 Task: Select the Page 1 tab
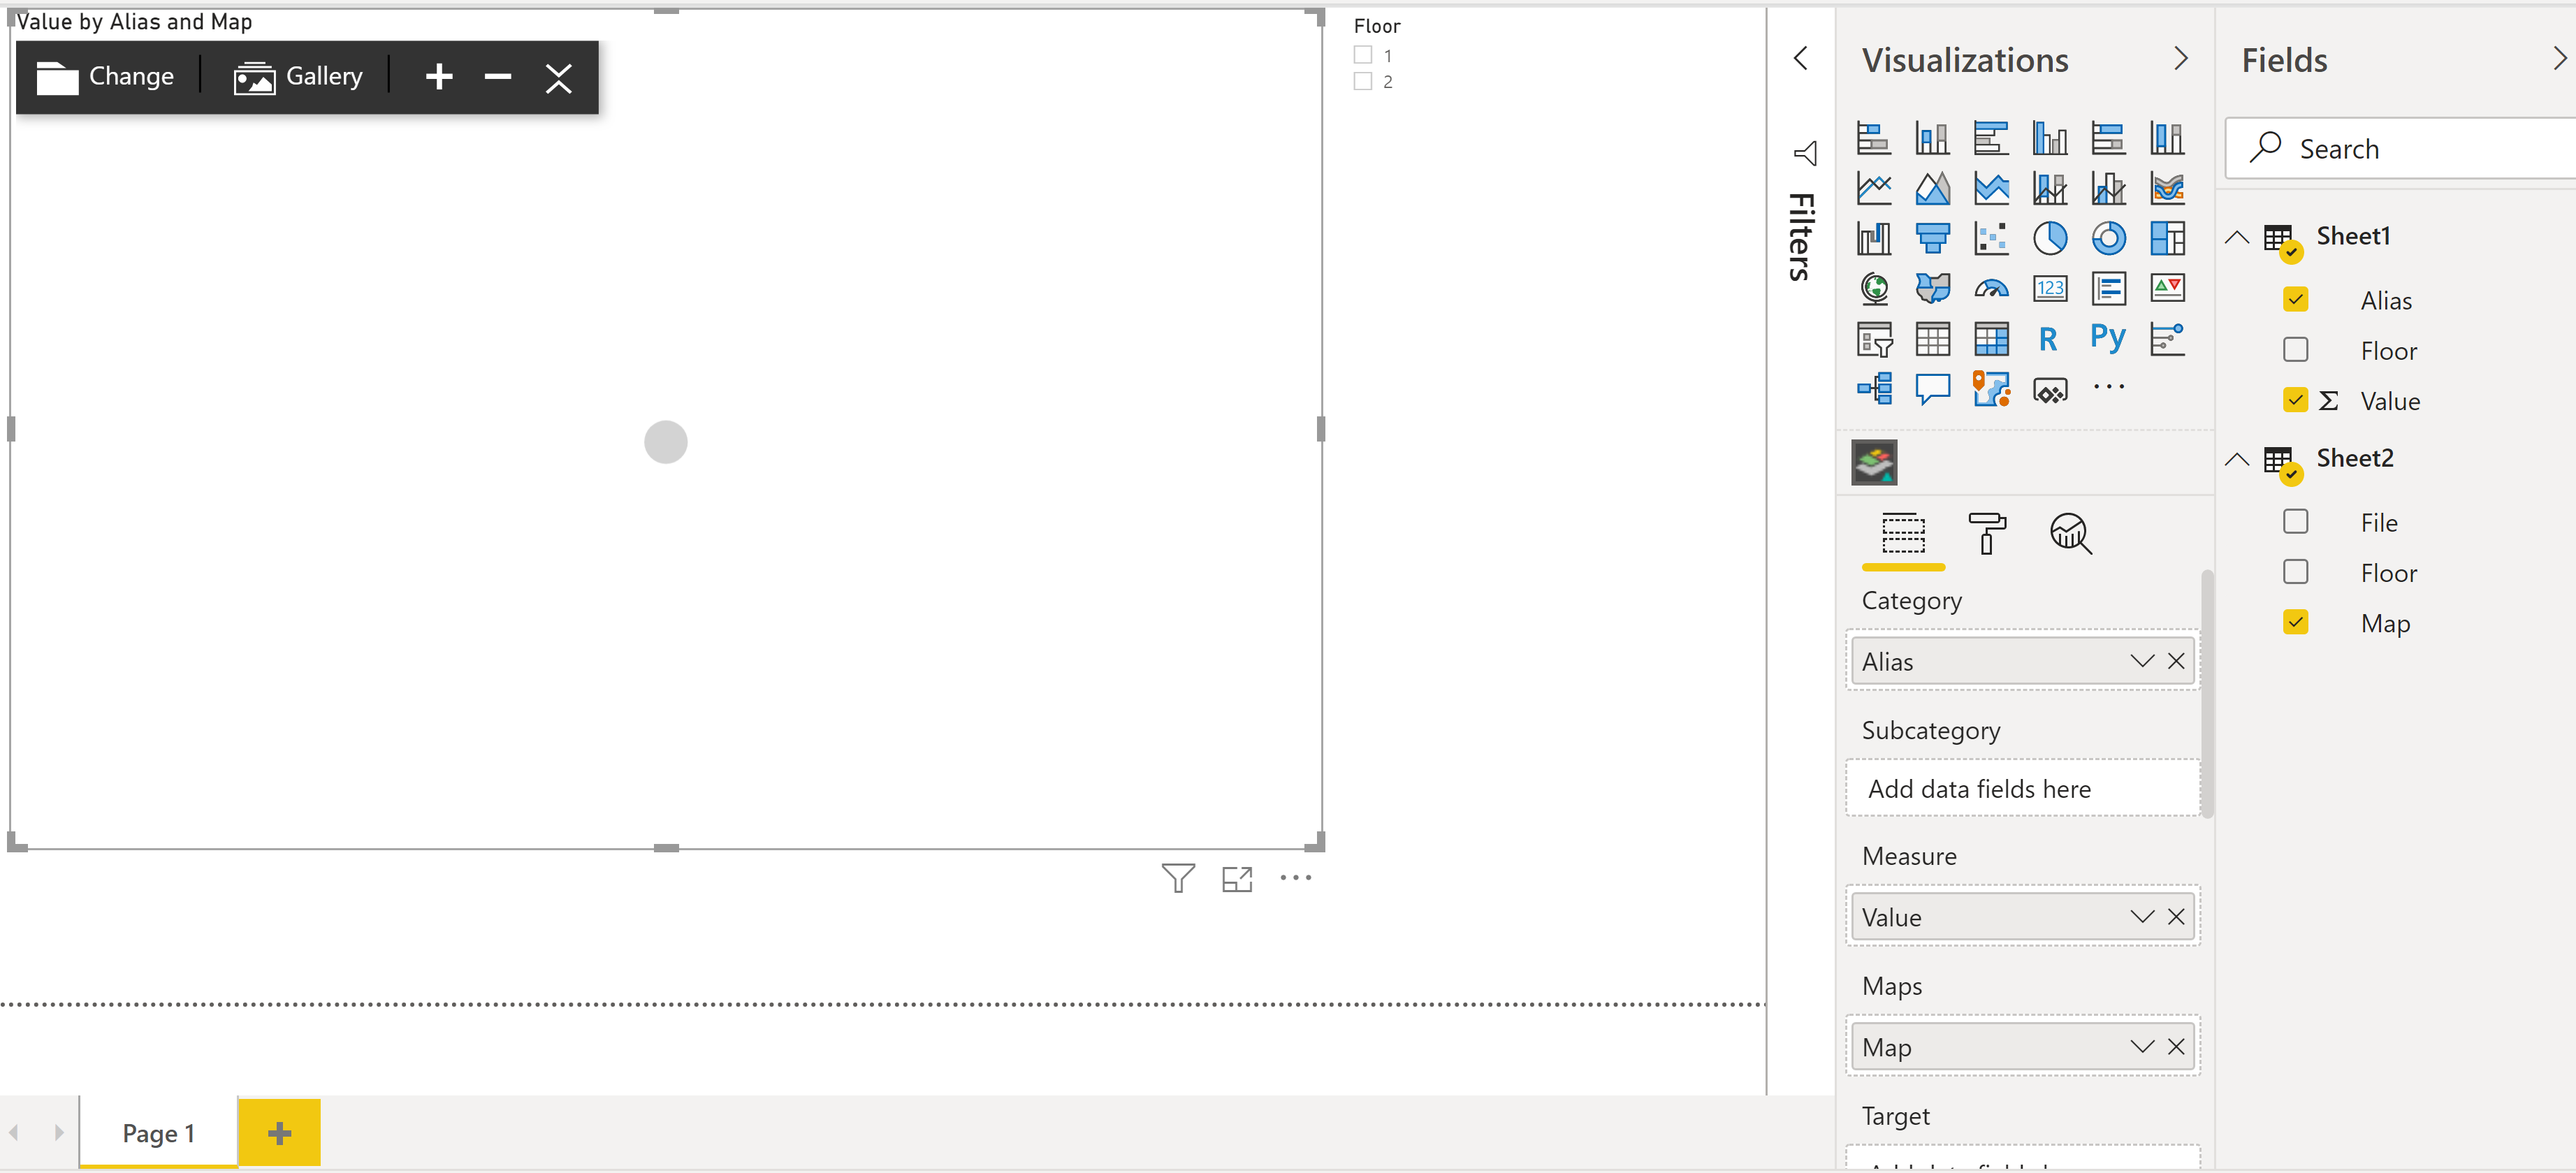pyautogui.click(x=157, y=1132)
